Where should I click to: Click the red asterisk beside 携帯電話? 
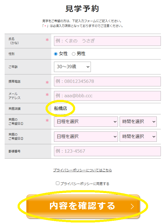pos(47,83)
